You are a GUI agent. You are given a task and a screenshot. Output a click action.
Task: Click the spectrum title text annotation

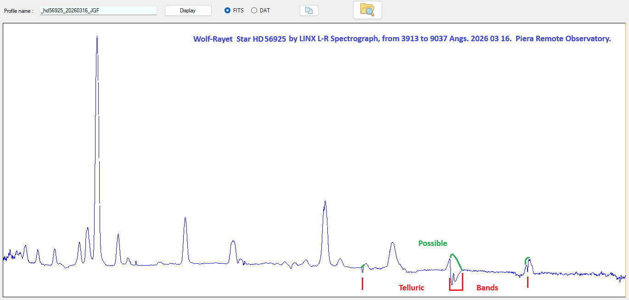point(402,39)
